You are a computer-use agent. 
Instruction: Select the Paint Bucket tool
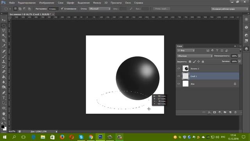(x=4, y=77)
